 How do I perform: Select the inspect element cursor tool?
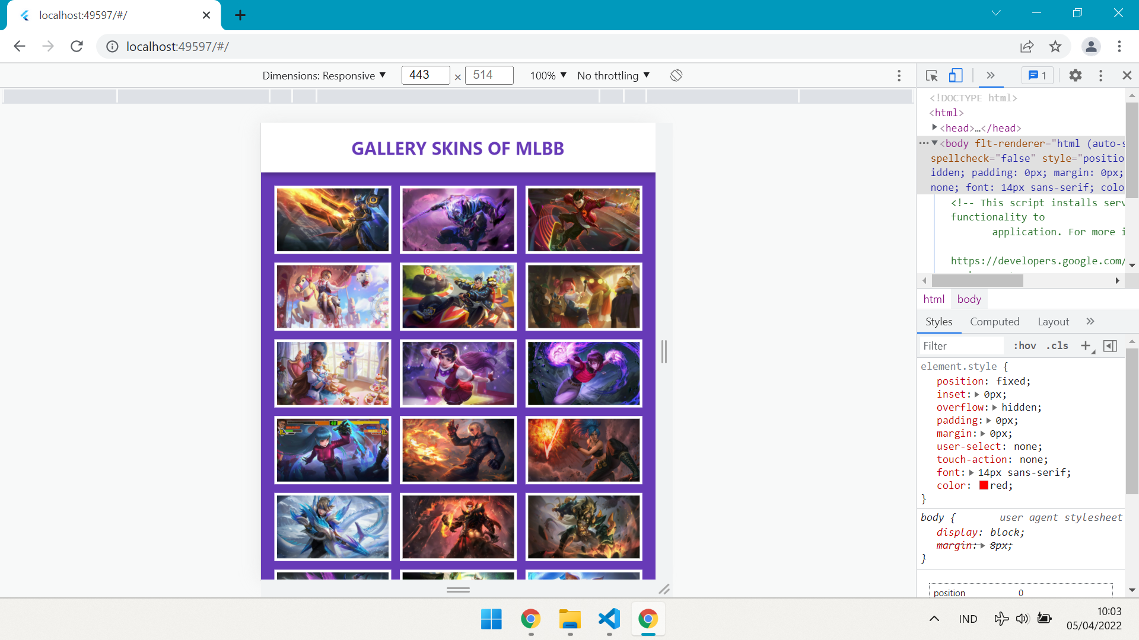coord(931,75)
